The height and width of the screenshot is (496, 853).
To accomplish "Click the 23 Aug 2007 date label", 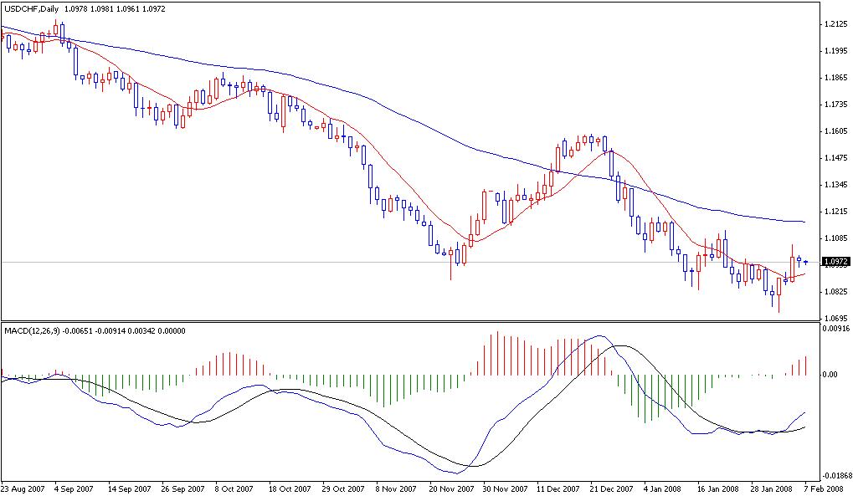I will pyautogui.click(x=23, y=489).
